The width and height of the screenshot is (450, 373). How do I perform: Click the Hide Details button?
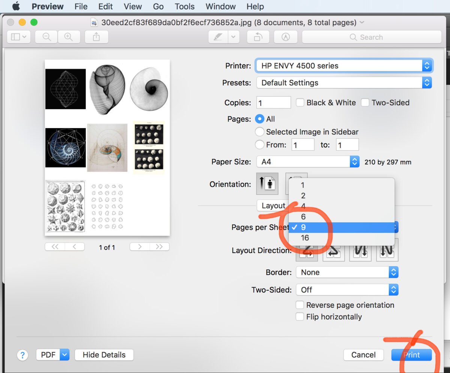(104, 355)
